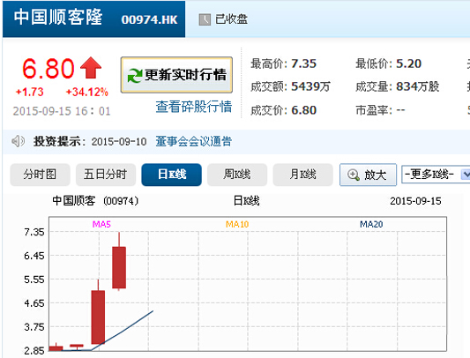Viewport: 470px width, 358px height.
Task: Click the tallest candlestick reaching 7.35
Action: pos(119,267)
